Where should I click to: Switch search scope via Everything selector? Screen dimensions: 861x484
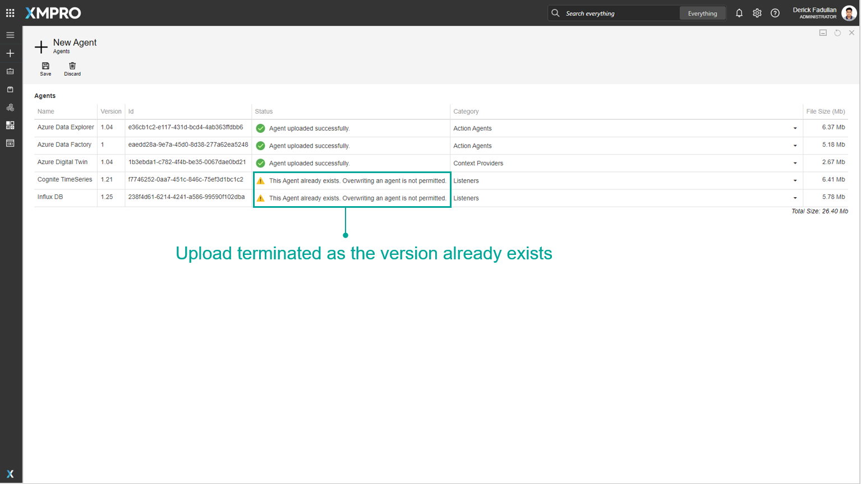coord(702,13)
